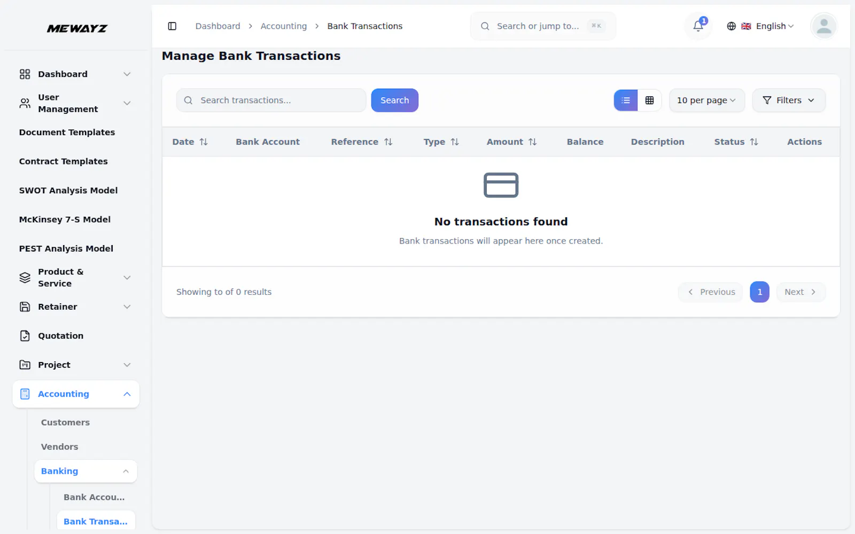Click the magnifier in global search
This screenshot has height=534, width=855.
(485, 26)
